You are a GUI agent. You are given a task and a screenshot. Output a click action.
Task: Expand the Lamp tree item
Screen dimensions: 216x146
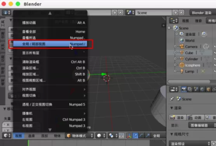(x=175, y=71)
